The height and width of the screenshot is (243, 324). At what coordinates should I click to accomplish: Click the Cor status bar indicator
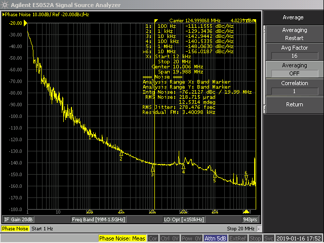(153, 238)
